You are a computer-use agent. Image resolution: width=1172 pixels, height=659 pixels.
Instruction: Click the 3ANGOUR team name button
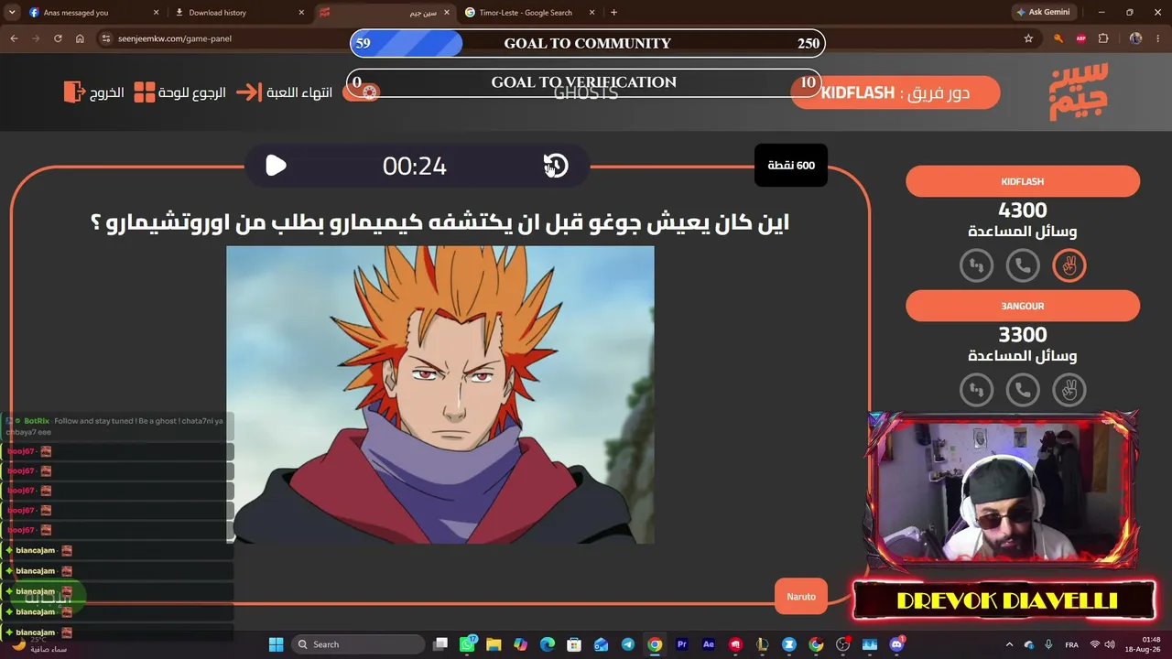click(x=1023, y=306)
